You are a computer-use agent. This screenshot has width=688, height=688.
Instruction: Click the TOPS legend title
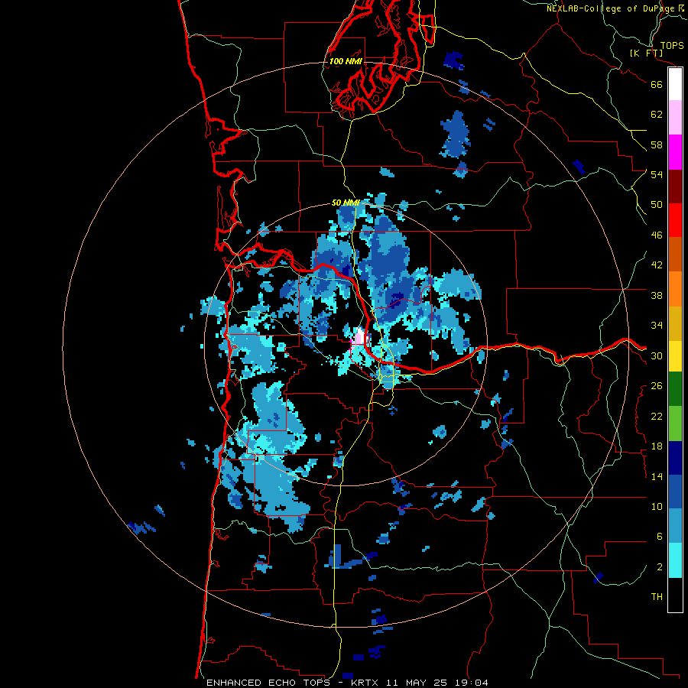point(672,45)
